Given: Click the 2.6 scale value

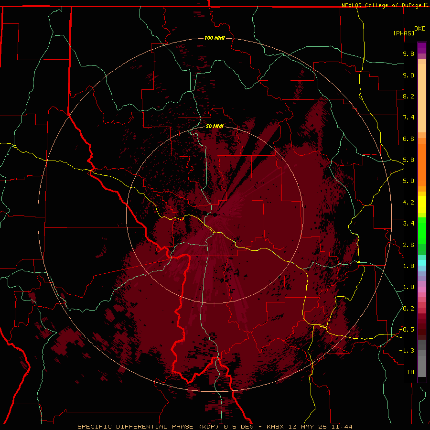Looking at the screenshot, I should click(408, 245).
